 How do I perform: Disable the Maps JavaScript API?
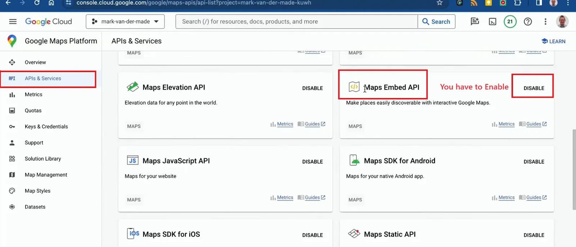point(312,162)
